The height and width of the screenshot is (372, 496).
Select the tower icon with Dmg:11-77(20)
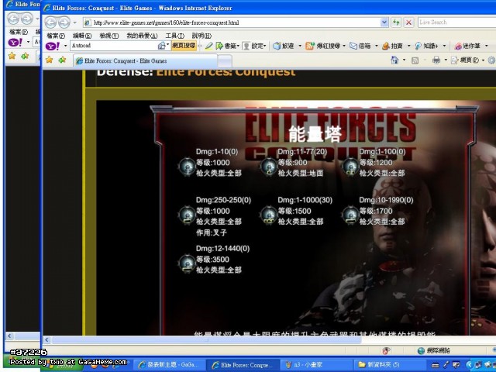click(269, 167)
